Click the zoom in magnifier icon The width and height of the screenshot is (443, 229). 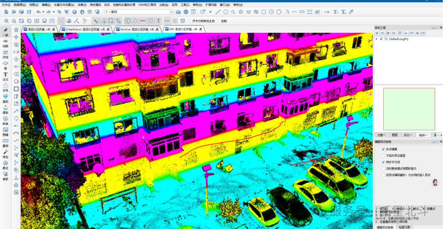point(6,21)
